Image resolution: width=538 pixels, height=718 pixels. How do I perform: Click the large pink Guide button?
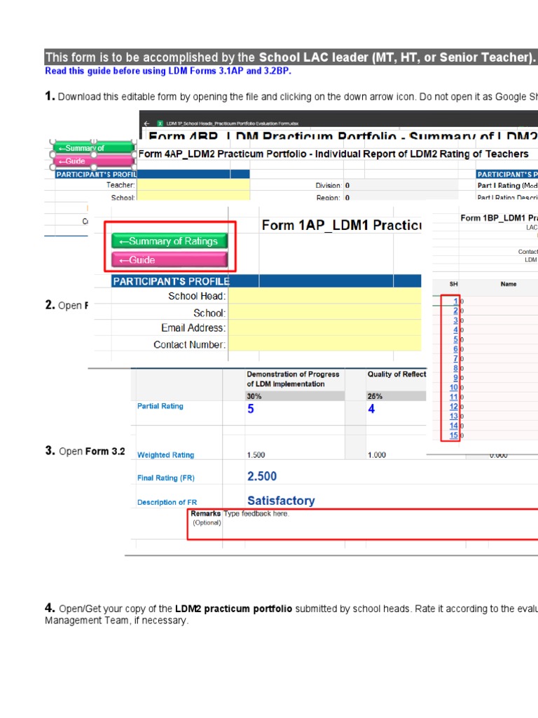pos(170,259)
